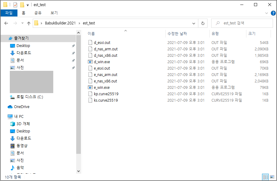Open the 공유 ribbon tab
Image resolution: width=277 pixels, height=181 pixels.
(38, 13)
